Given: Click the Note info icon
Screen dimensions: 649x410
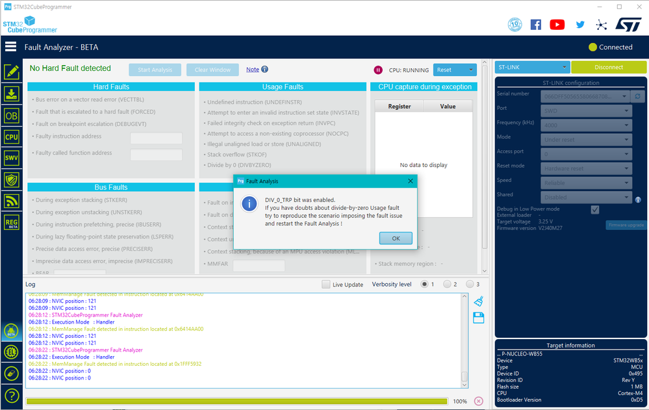Looking at the screenshot, I should 264,69.
